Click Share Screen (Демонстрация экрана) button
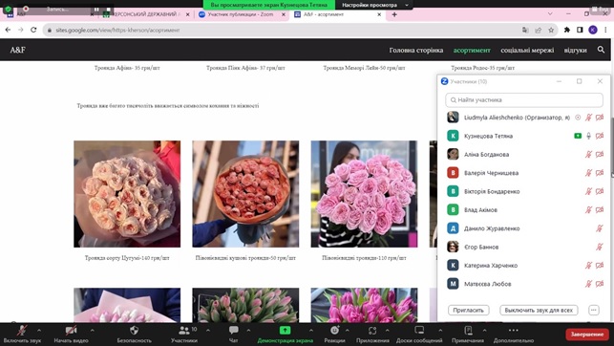Viewport: 614px width, 346px height. click(286, 335)
